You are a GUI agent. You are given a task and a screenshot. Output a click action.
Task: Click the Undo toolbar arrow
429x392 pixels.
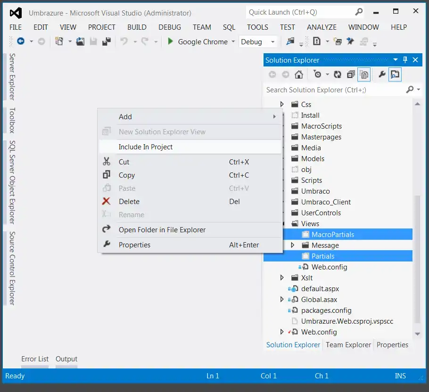tap(124, 41)
